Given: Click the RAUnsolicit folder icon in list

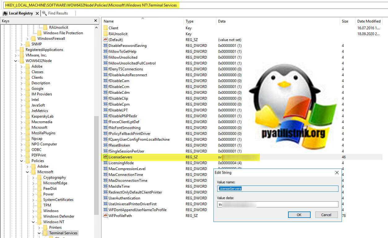Looking at the screenshot, I should (x=106, y=34).
